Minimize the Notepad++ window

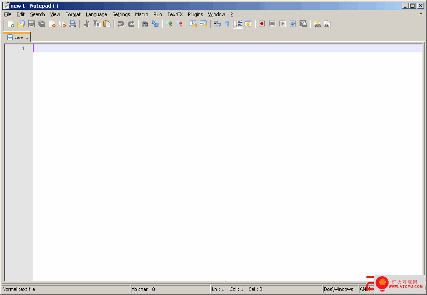click(x=405, y=6)
